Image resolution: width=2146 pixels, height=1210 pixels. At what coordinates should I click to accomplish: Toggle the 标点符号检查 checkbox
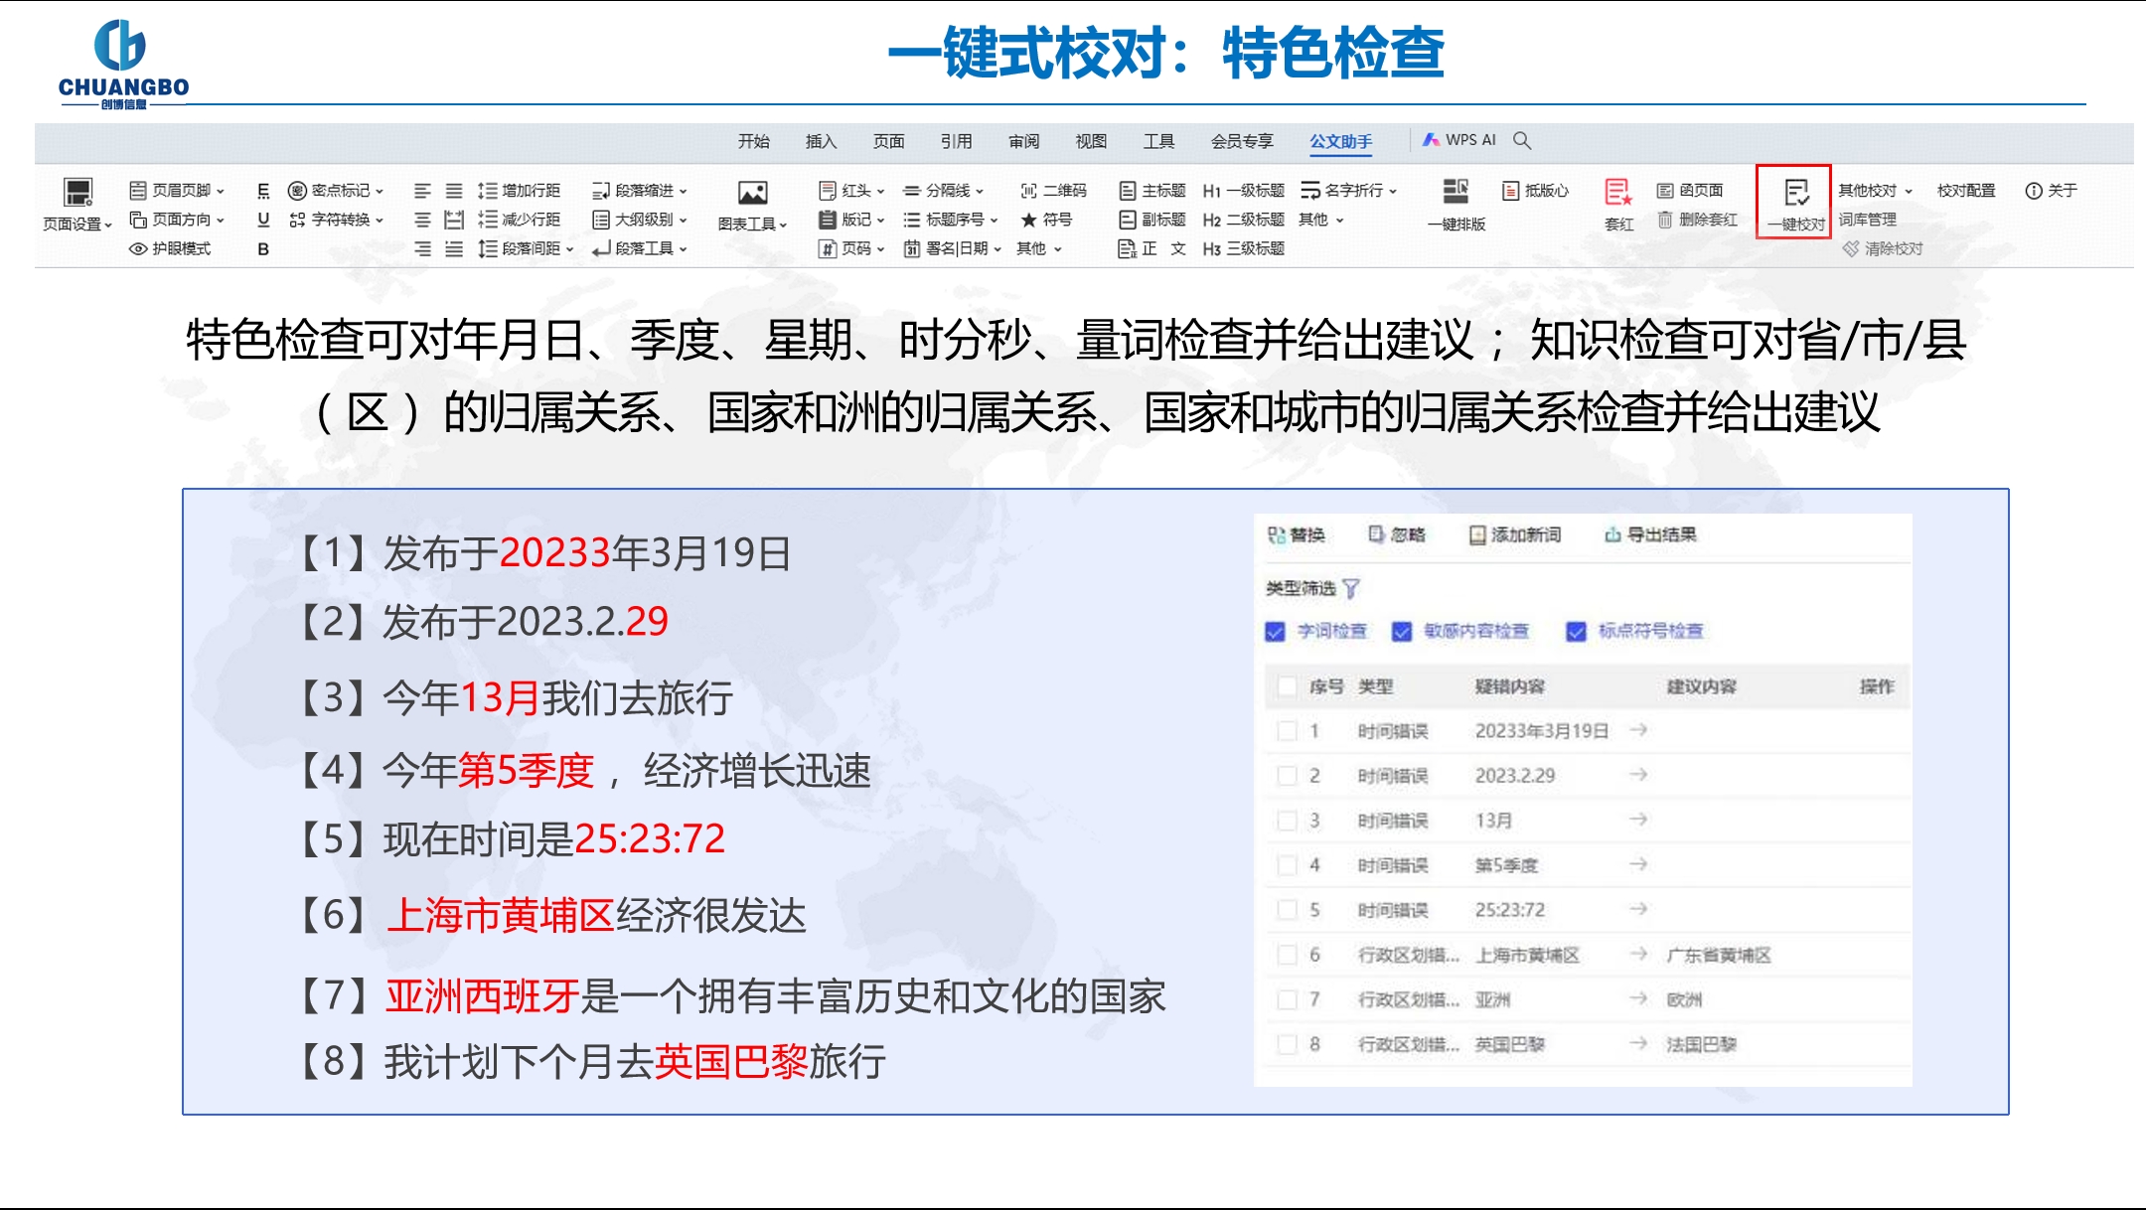pos(1576,632)
